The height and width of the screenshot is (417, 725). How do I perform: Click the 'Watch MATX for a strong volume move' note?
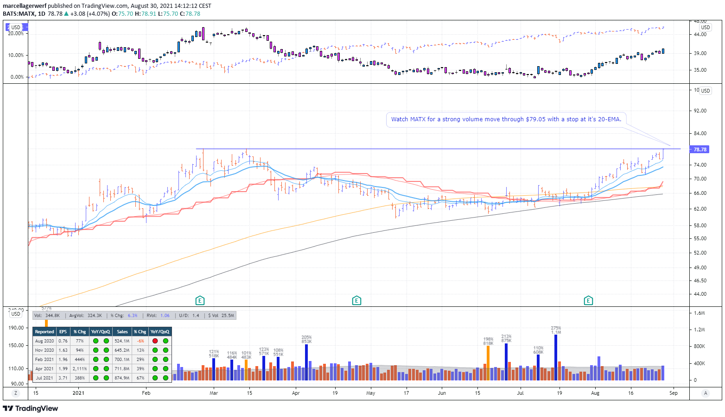506,119
